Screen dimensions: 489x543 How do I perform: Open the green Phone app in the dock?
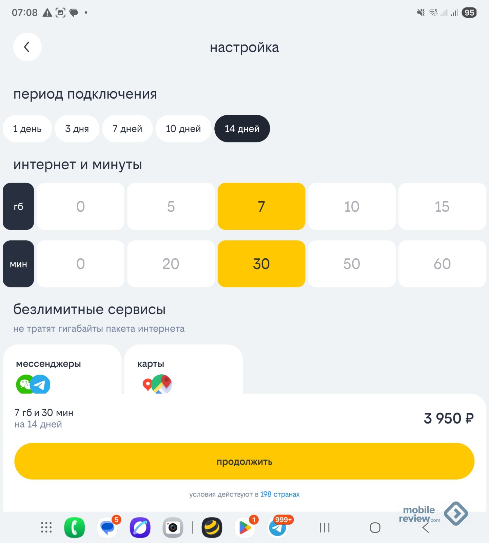click(x=75, y=527)
